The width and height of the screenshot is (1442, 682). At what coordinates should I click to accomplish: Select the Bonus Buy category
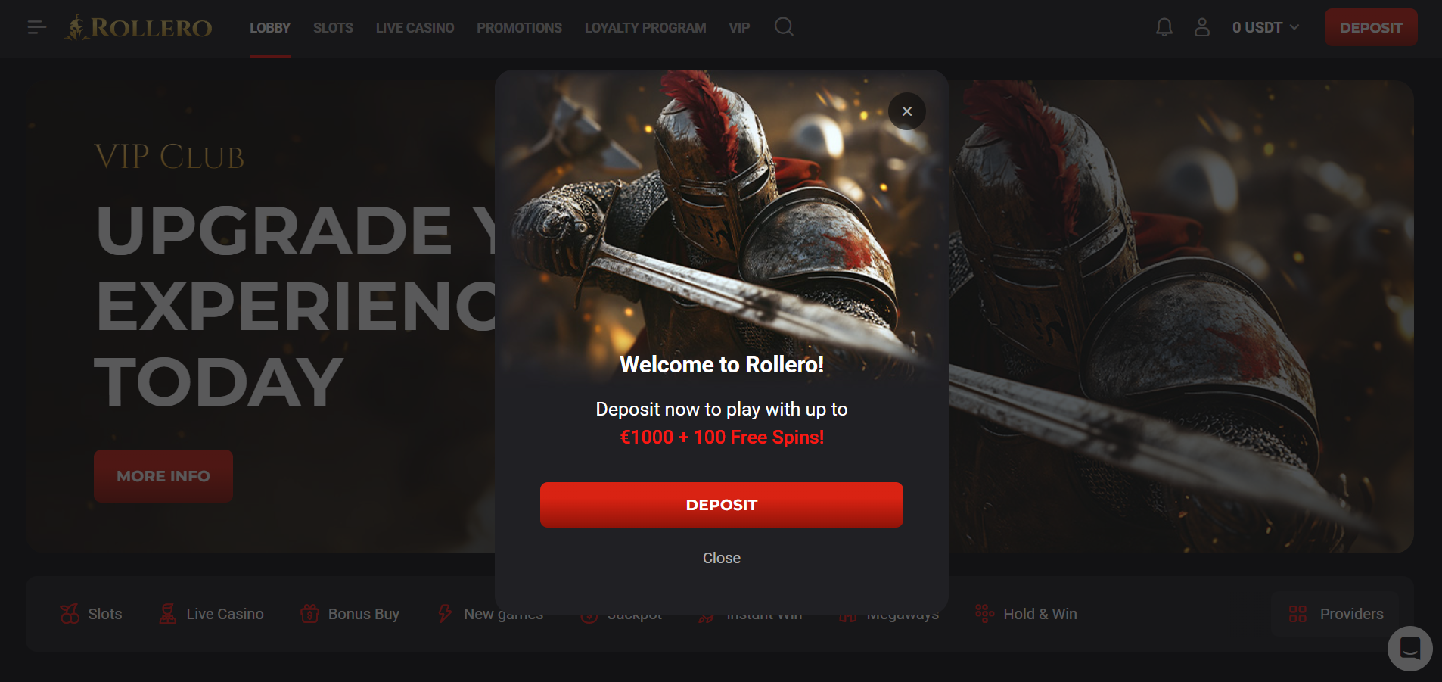click(350, 614)
